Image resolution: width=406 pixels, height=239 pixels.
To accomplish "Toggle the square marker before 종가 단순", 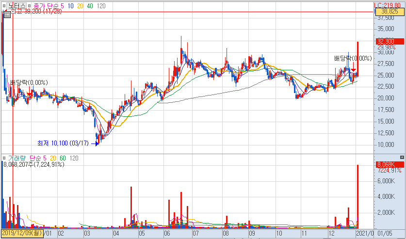I will pyautogui.click(x=29, y=6).
